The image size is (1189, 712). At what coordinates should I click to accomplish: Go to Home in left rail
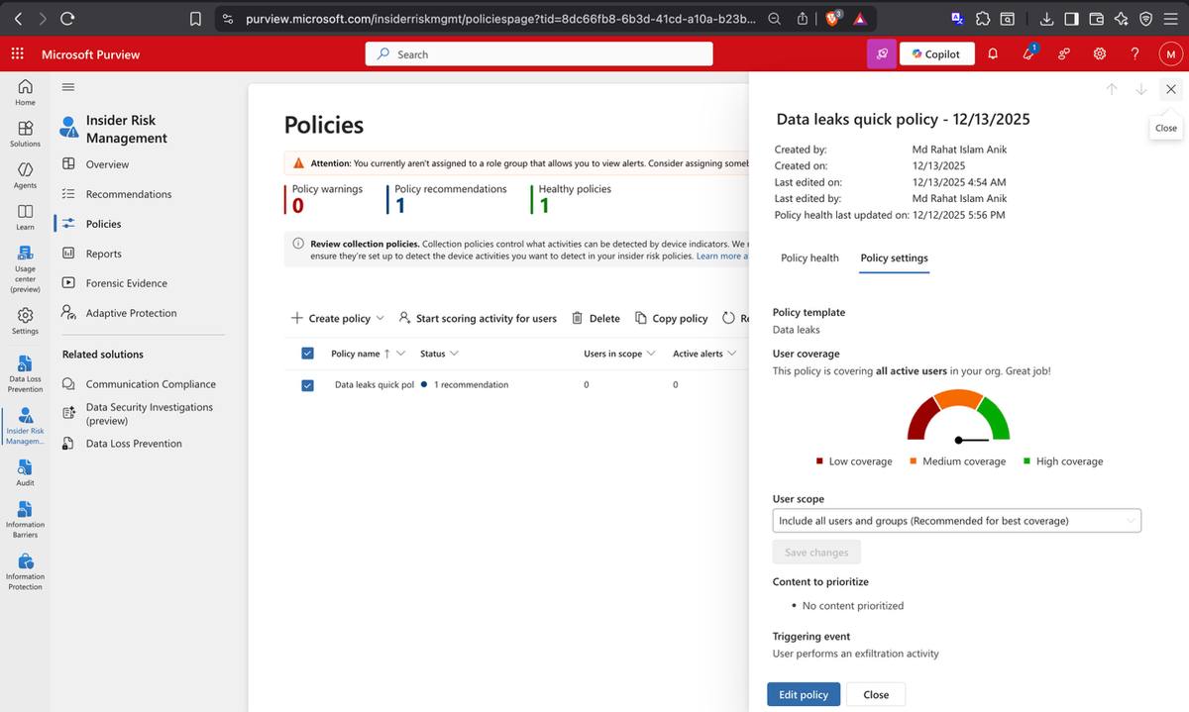[x=25, y=92]
